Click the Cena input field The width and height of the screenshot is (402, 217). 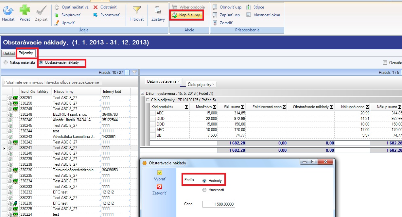coord(218,204)
